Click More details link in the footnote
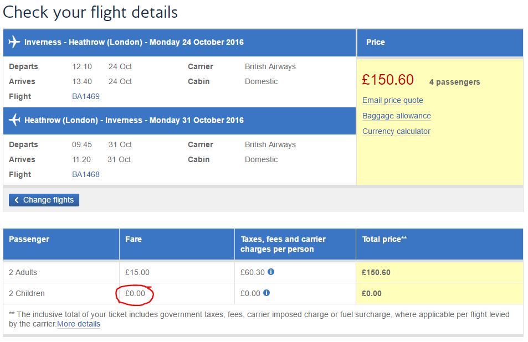Image resolution: width=528 pixels, height=342 pixels. 79,324
